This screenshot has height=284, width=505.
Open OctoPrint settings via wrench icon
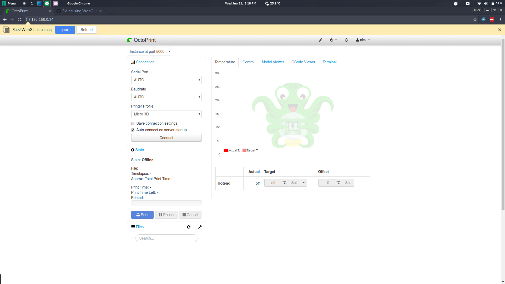320,40
